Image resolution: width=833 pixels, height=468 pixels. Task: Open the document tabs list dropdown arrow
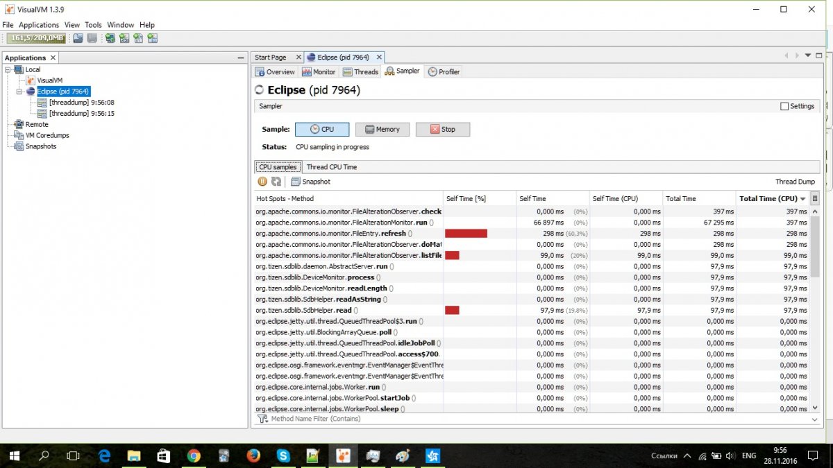click(807, 55)
